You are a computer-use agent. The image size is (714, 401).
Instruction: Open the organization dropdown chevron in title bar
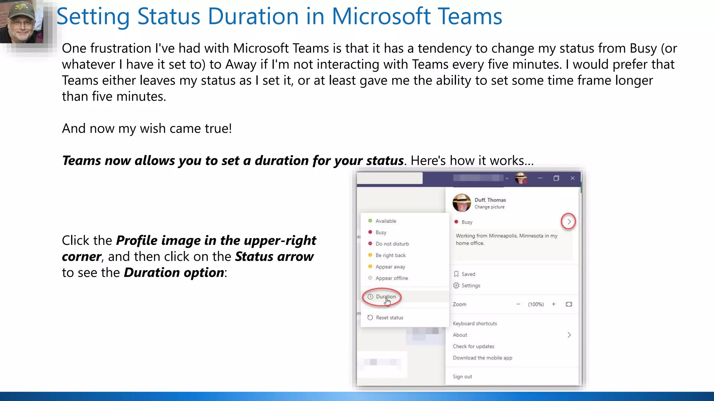507,179
